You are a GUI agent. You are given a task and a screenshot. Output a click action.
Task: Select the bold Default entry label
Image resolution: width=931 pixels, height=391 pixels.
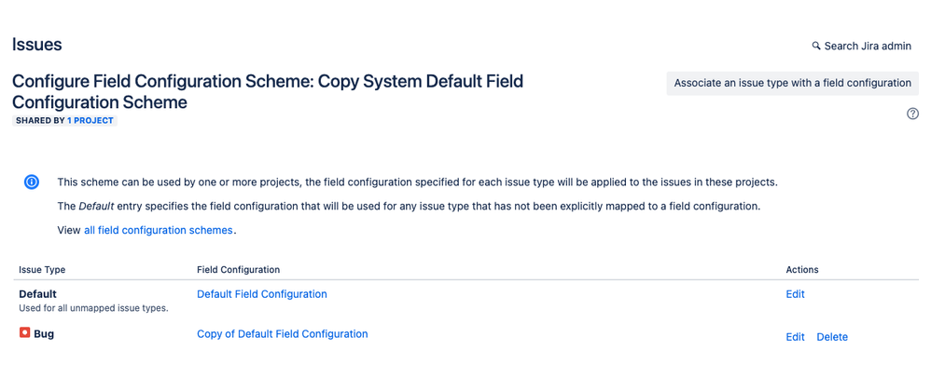[x=37, y=294]
